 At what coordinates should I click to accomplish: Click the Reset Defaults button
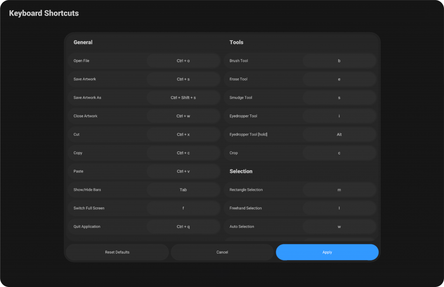click(x=117, y=252)
